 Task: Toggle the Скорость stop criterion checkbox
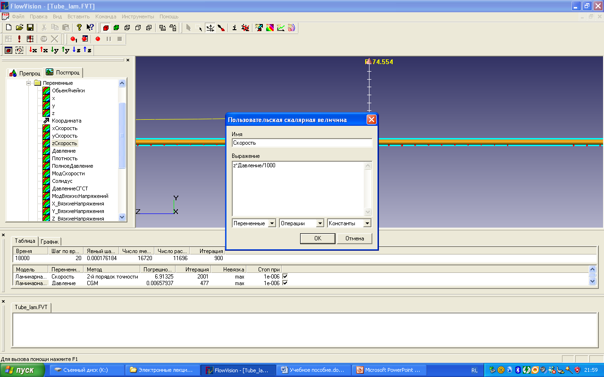285,277
